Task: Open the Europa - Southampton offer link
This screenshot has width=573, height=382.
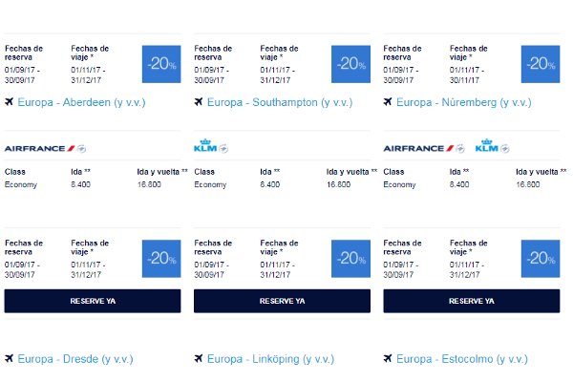Action: coord(280,102)
